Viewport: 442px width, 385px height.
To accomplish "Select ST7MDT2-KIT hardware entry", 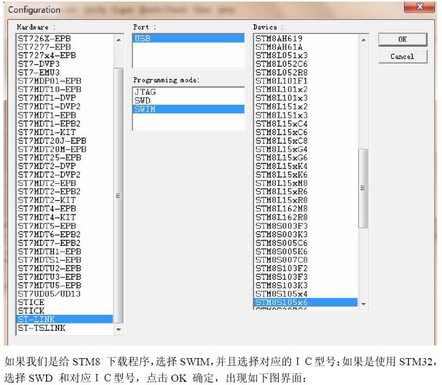I will click(x=65, y=200).
